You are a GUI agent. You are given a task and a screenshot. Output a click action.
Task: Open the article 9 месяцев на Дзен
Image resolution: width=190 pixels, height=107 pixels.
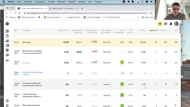[x=33, y=84]
